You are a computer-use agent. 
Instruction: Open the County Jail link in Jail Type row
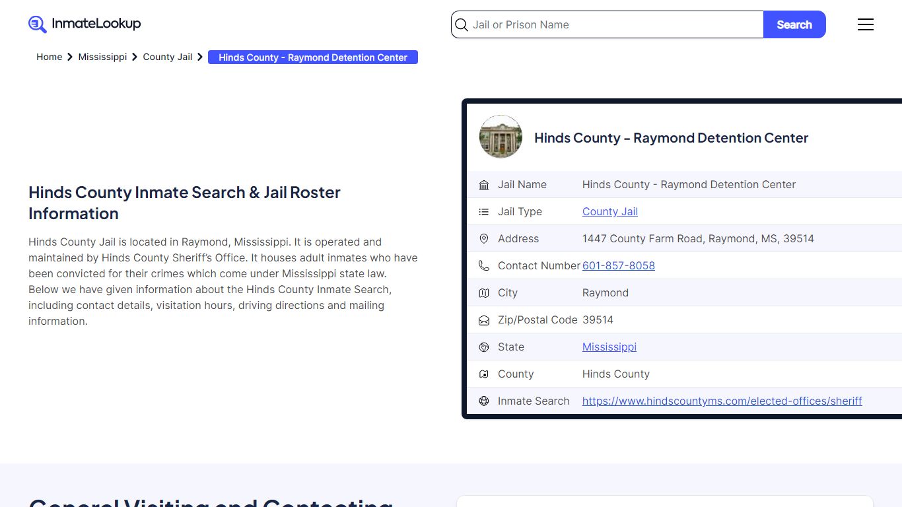pyautogui.click(x=610, y=211)
